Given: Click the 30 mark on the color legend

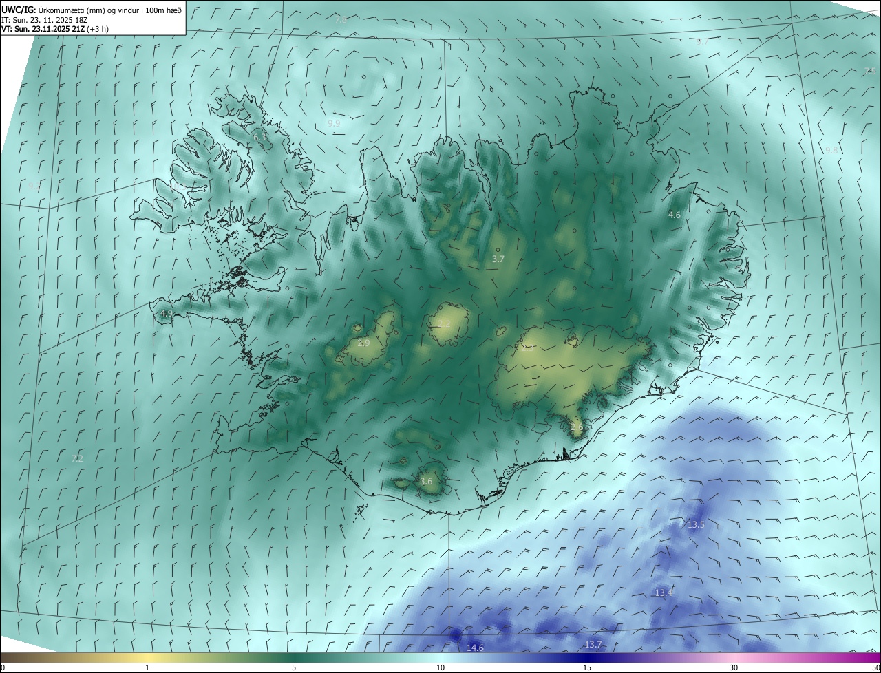Looking at the screenshot, I should tap(734, 668).
